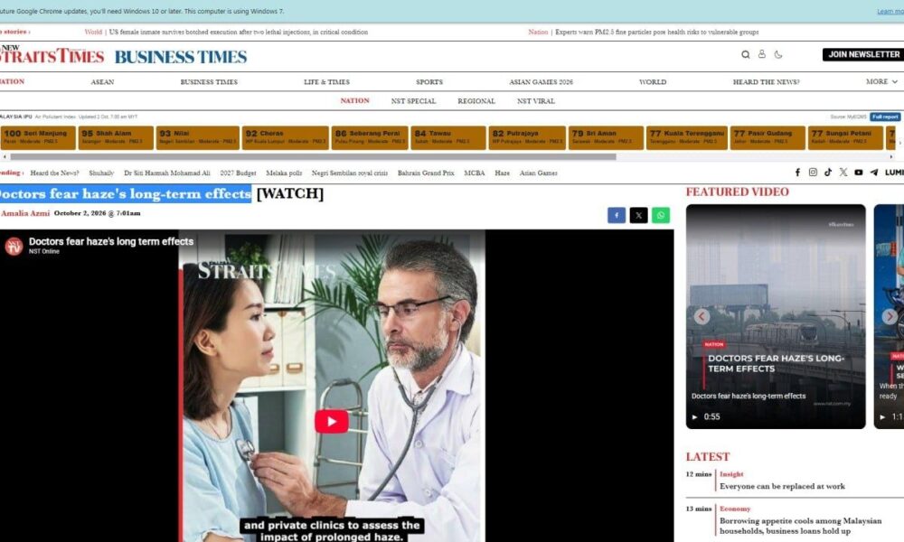Open the TikTok icon in the trending bar
The width and height of the screenshot is (904, 542).
[828, 173]
